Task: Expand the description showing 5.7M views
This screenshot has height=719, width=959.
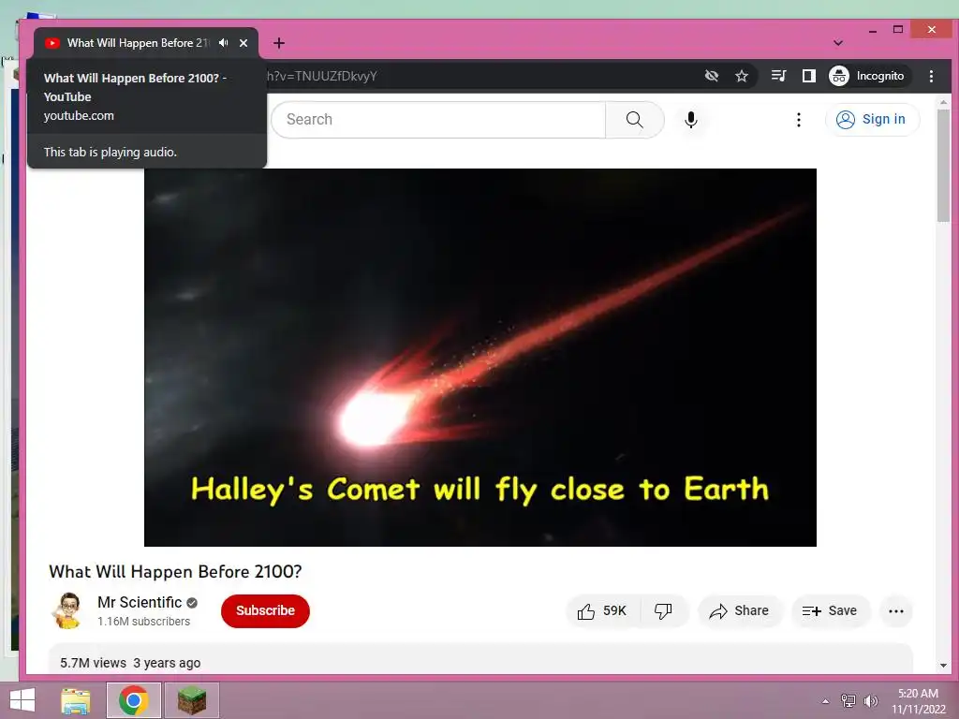Action: pos(480,660)
